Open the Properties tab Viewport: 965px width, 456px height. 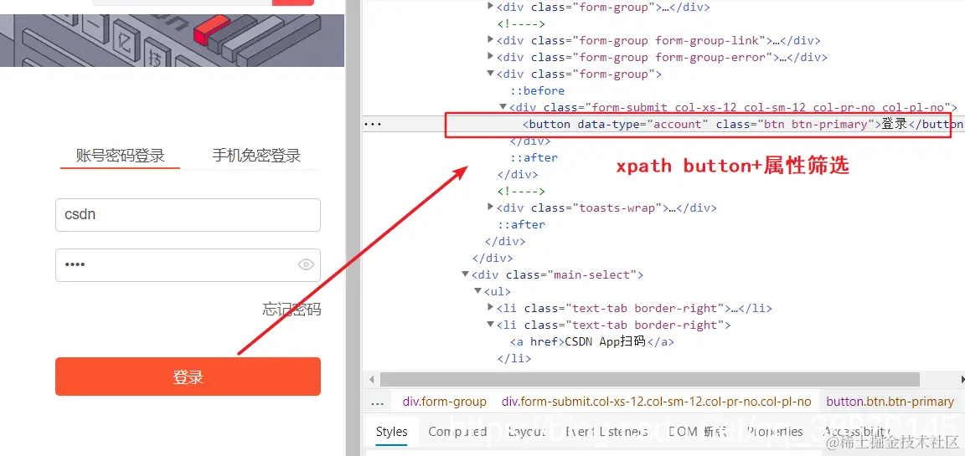(x=775, y=432)
